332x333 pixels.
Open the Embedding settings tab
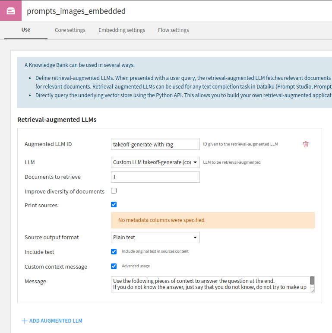[x=122, y=30]
